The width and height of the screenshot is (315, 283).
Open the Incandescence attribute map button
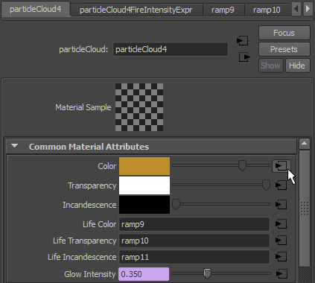(x=281, y=205)
